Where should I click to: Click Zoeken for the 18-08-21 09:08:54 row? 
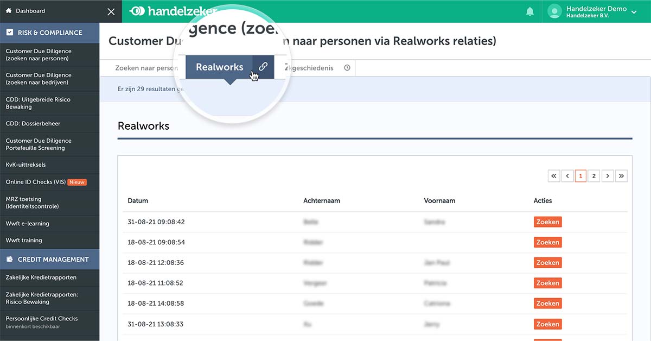(x=547, y=242)
